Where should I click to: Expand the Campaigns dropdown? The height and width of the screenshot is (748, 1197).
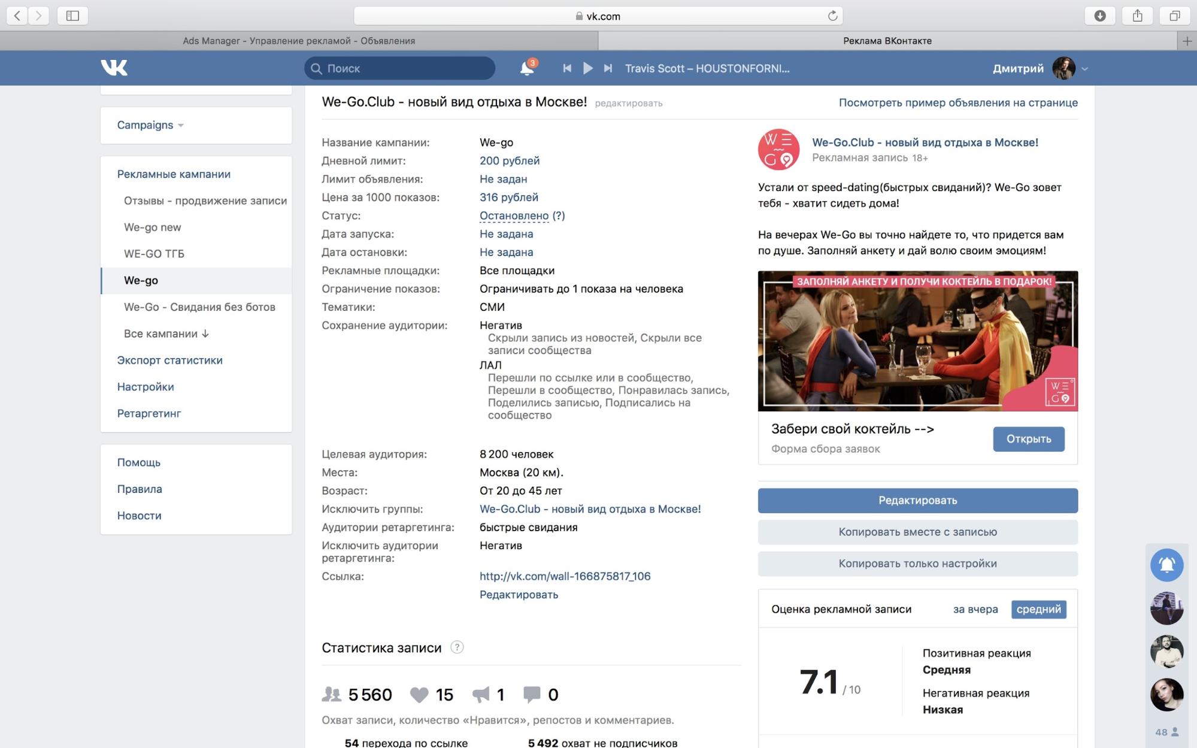tap(150, 125)
